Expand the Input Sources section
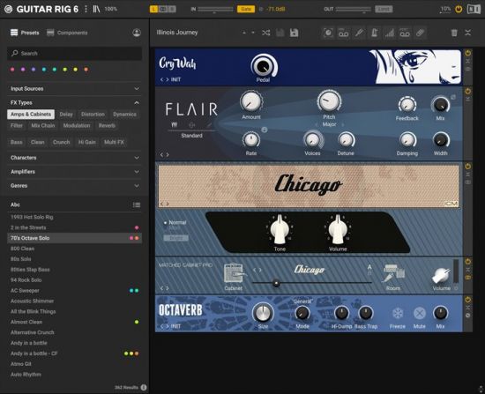485x394 pixels. 74,88
